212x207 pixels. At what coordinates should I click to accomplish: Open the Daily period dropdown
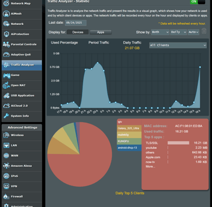point(178,32)
